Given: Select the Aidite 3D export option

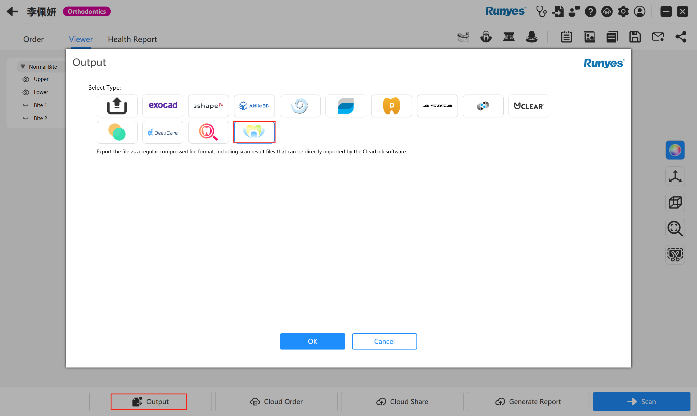Looking at the screenshot, I should 254,106.
